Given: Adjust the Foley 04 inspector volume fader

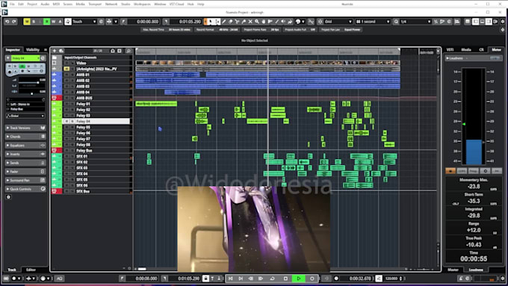Looking at the screenshot, I should 38,83.
